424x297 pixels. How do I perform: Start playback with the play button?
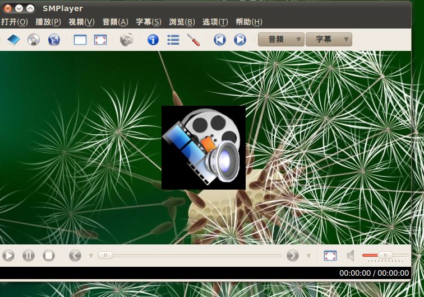(8, 256)
